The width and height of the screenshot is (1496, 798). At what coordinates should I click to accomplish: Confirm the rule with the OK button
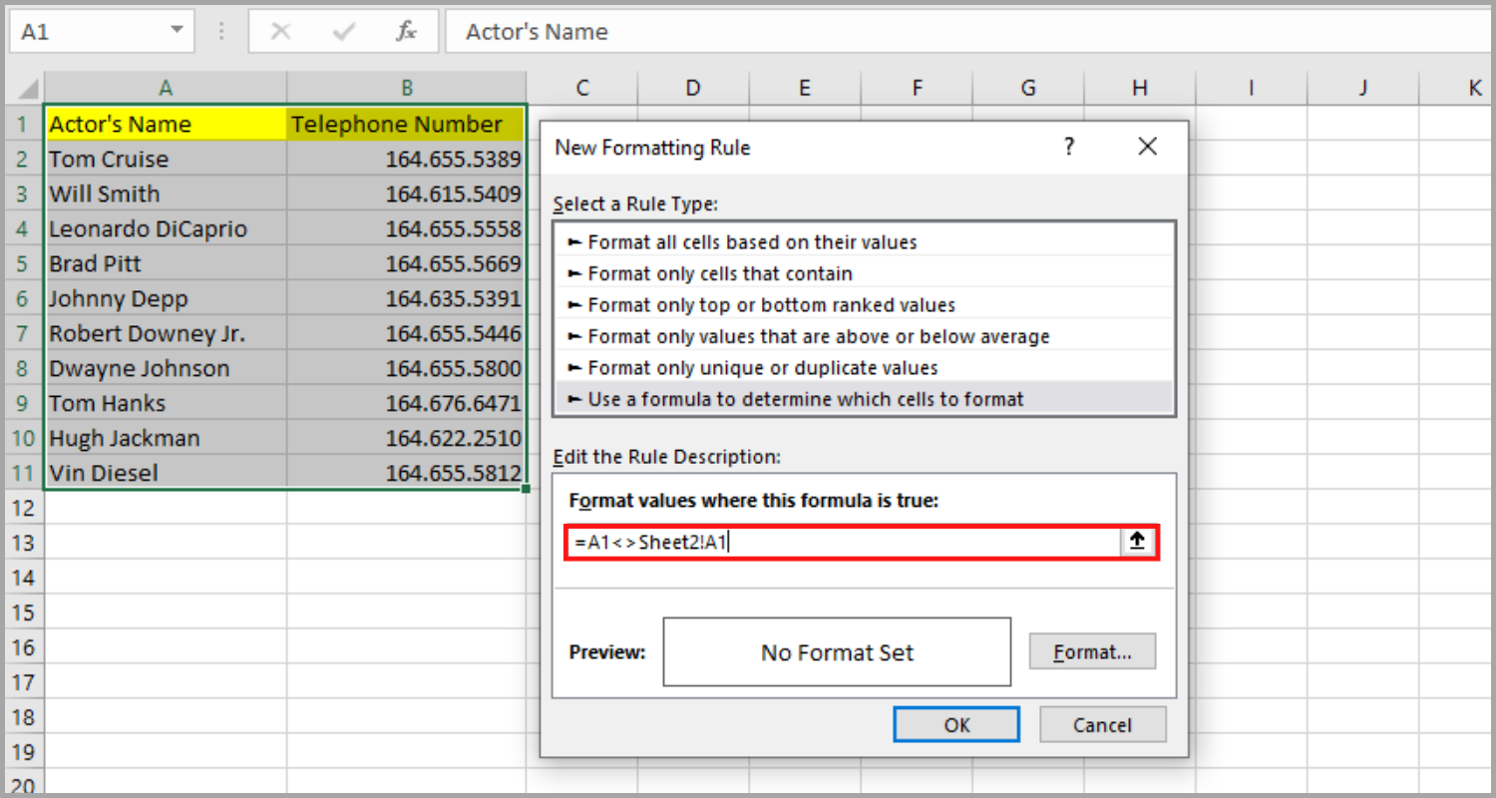click(x=955, y=724)
